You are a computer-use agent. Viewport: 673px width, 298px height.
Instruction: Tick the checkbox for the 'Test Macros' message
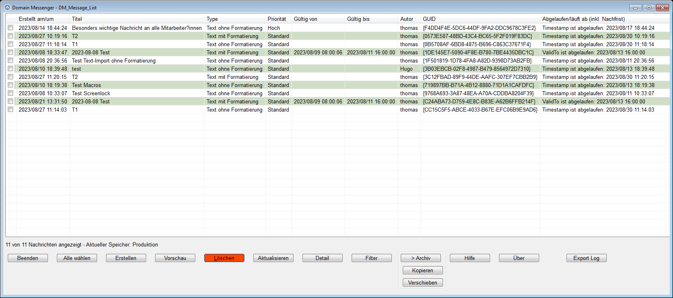11,85
